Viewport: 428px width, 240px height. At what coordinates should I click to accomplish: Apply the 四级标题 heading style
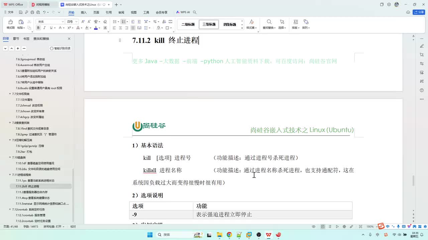pos(230,24)
